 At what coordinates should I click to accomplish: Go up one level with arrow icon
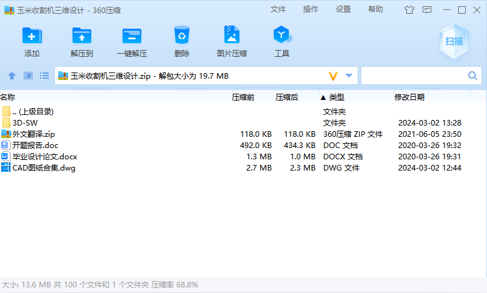click(x=12, y=76)
